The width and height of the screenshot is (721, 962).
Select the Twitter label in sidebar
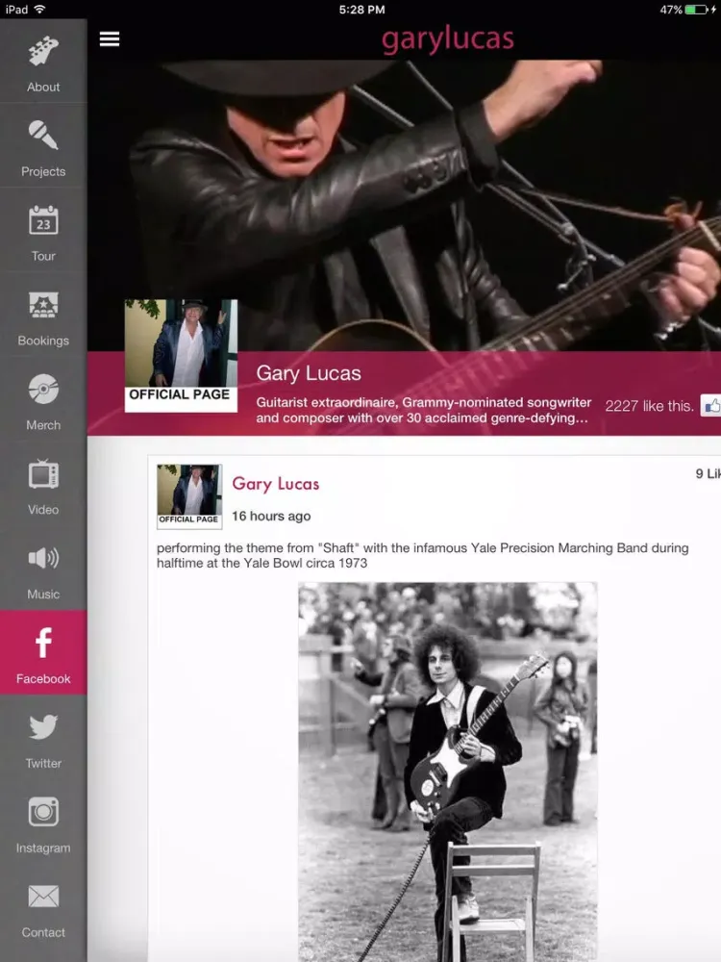click(43, 763)
